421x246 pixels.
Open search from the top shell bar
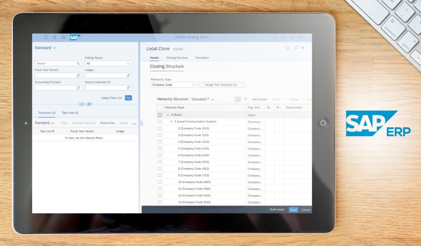point(274,37)
